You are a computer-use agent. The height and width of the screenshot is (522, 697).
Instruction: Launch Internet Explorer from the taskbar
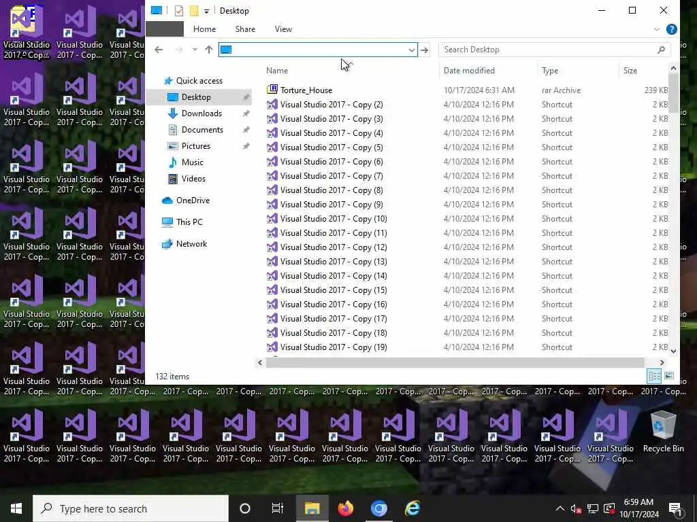412,508
